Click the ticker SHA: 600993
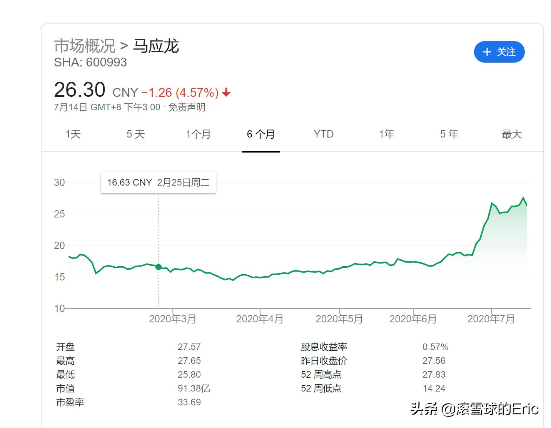The width and height of the screenshot is (551, 428). pyautogui.click(x=90, y=62)
